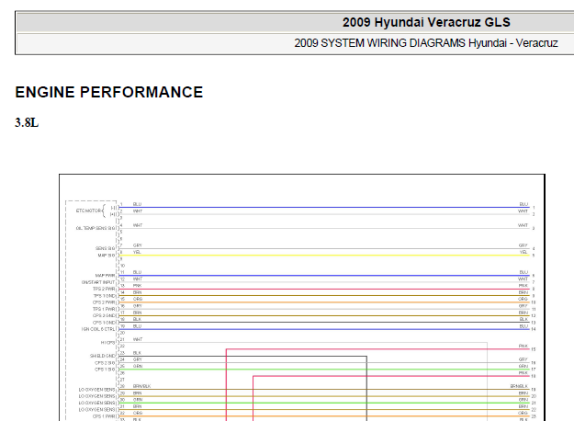Click the left "BRN/BLK" label at pin 28
Image resolution: width=574 pixels, height=421 pixels.
coord(142,386)
